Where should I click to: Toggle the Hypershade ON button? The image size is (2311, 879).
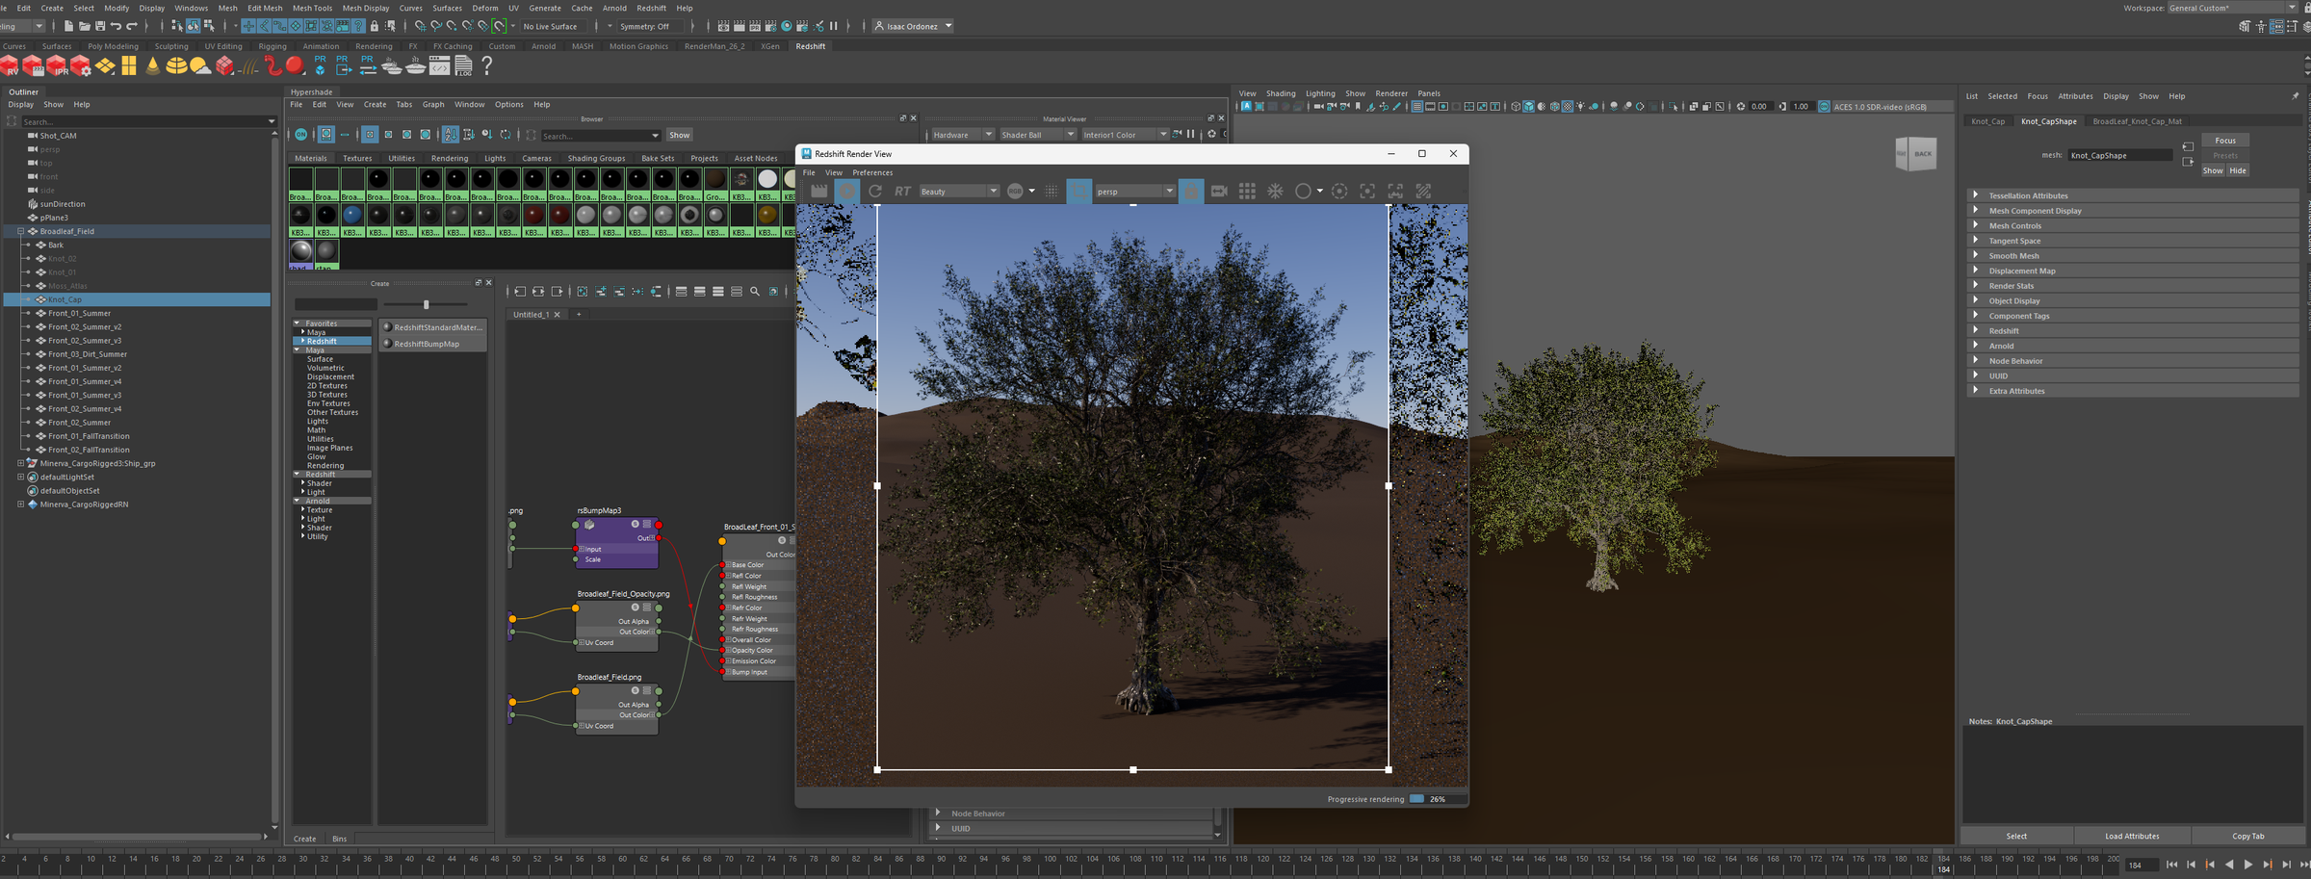301,135
